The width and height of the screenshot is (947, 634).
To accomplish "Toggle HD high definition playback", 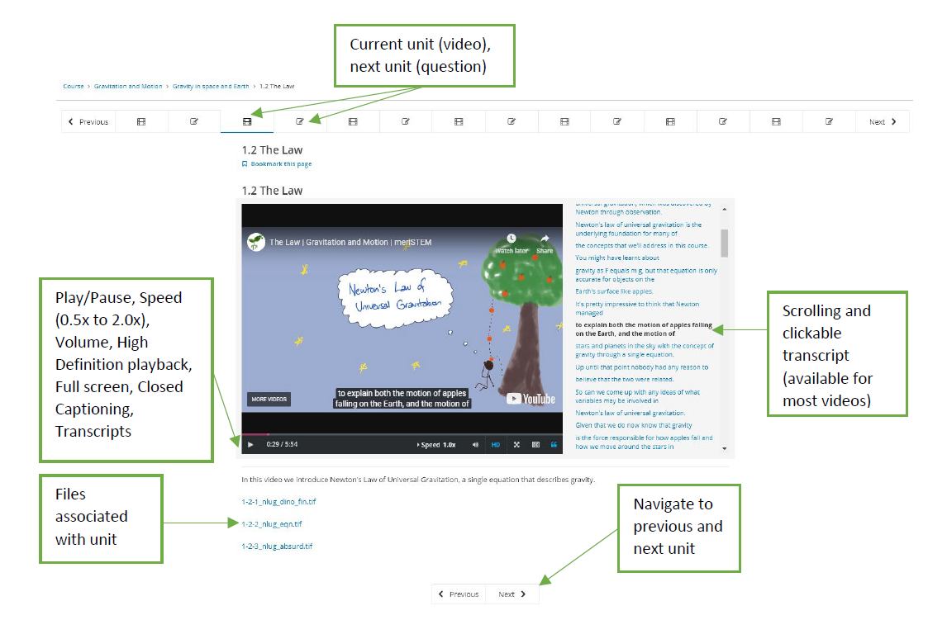I will pos(496,444).
